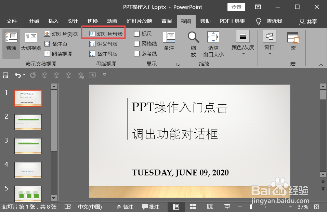Open the PDF工具集 tab
The height and width of the screenshot is (212, 327).
click(232, 21)
